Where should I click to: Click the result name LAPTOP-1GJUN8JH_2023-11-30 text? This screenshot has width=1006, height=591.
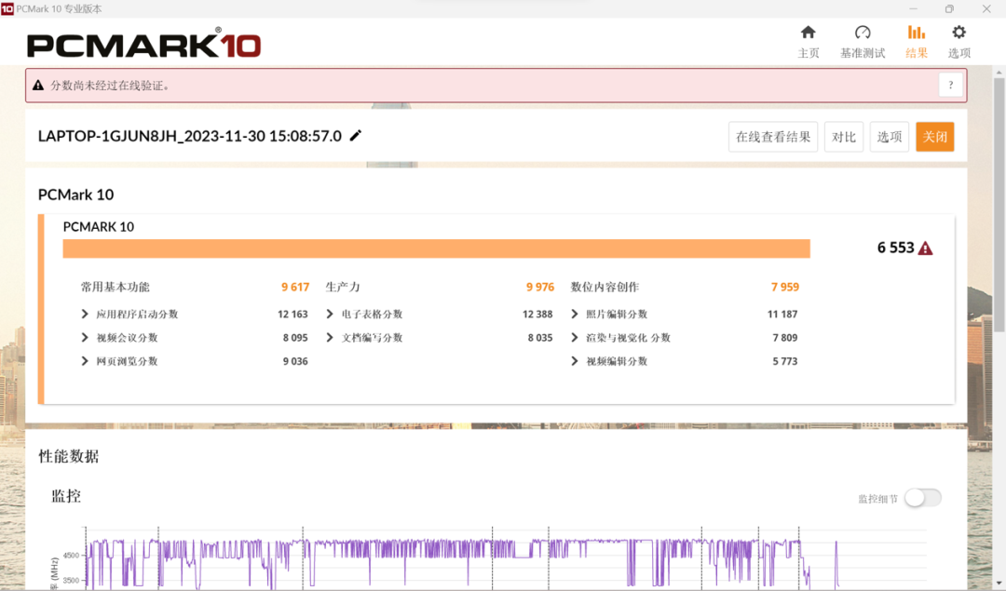(190, 136)
